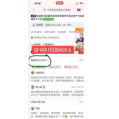Tap the buyer avatar beside 17秒前 notice
Image resolution: width=119 pixels, height=119 pixels.
click(45, 10)
